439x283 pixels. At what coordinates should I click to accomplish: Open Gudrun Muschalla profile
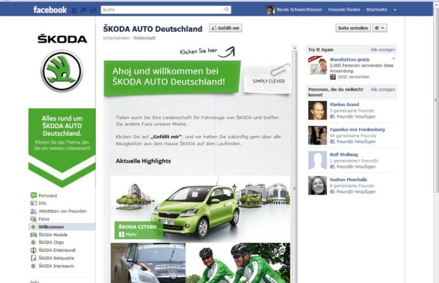(x=348, y=180)
